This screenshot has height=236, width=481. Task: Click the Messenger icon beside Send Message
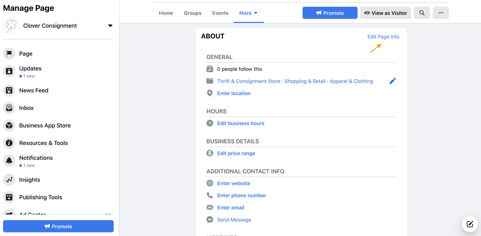click(210, 220)
